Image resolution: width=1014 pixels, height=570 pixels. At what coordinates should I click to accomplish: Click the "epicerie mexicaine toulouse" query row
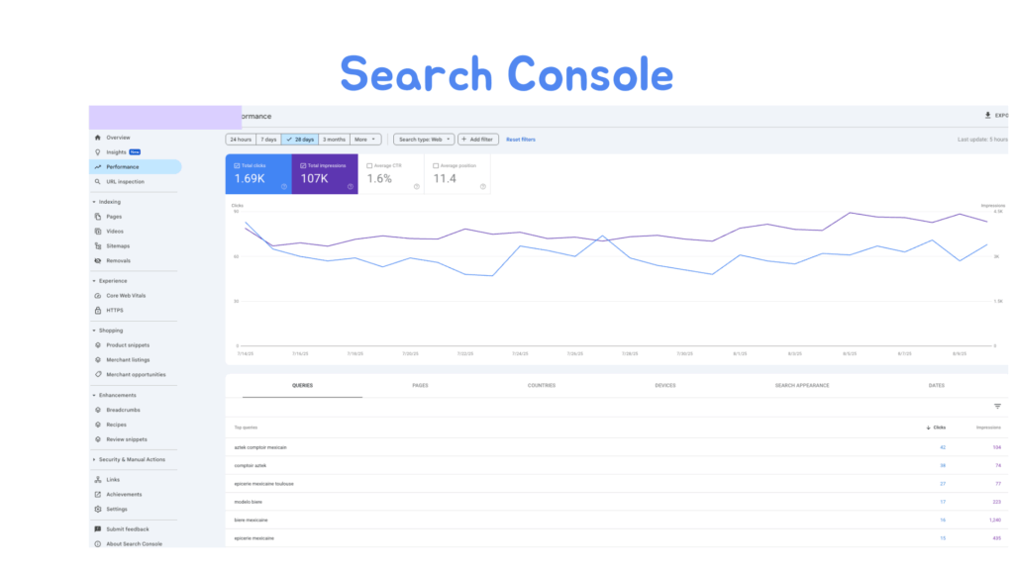616,483
